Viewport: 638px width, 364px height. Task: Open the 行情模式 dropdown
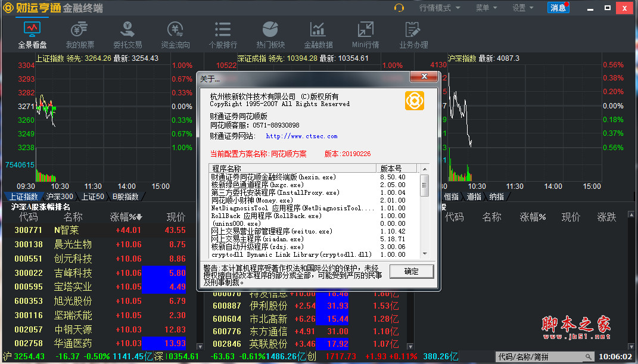click(440, 8)
